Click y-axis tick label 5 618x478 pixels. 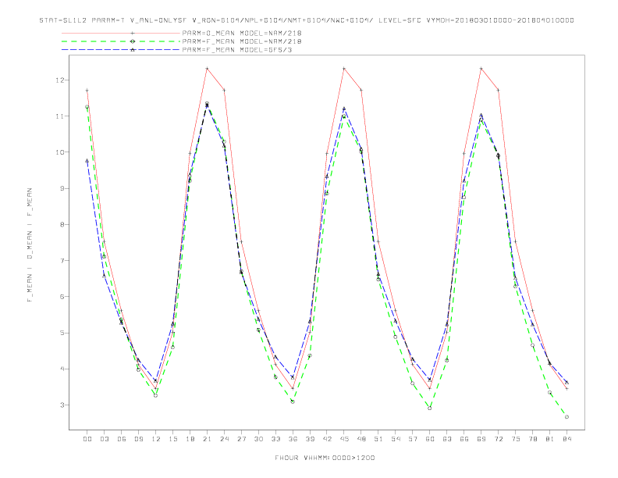[62, 333]
